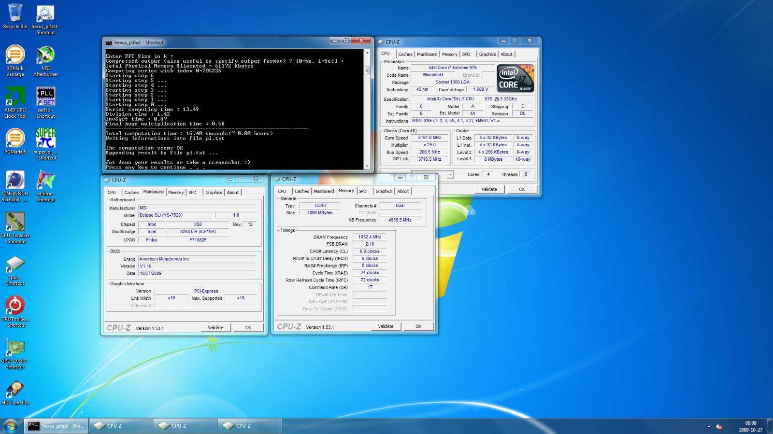Switch to Mainboard tab in top-right CPU-Z
The image size is (773, 434).
427,54
